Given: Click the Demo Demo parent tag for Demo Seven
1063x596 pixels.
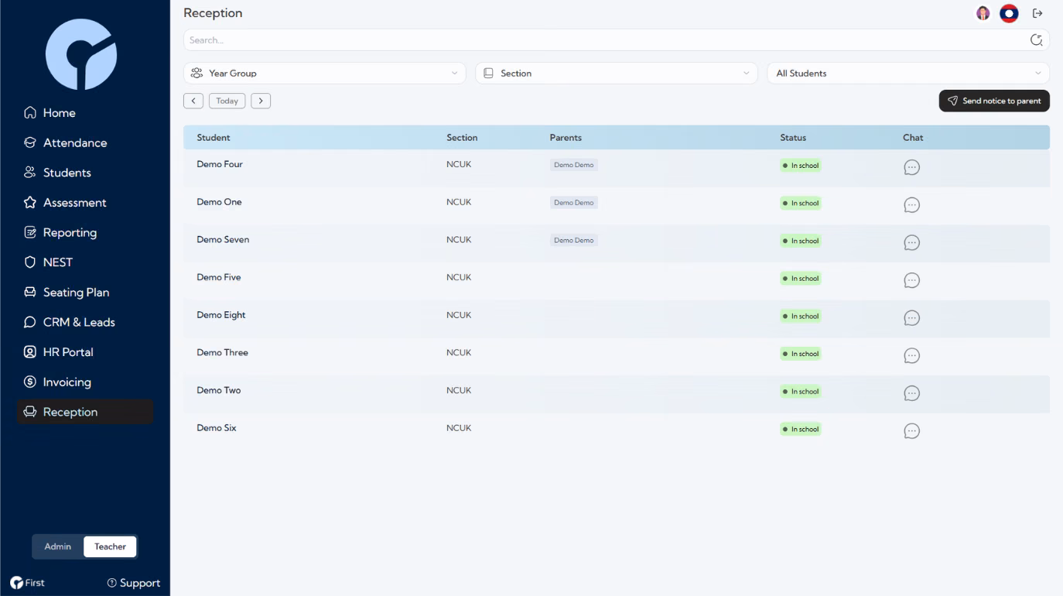Looking at the screenshot, I should point(574,241).
